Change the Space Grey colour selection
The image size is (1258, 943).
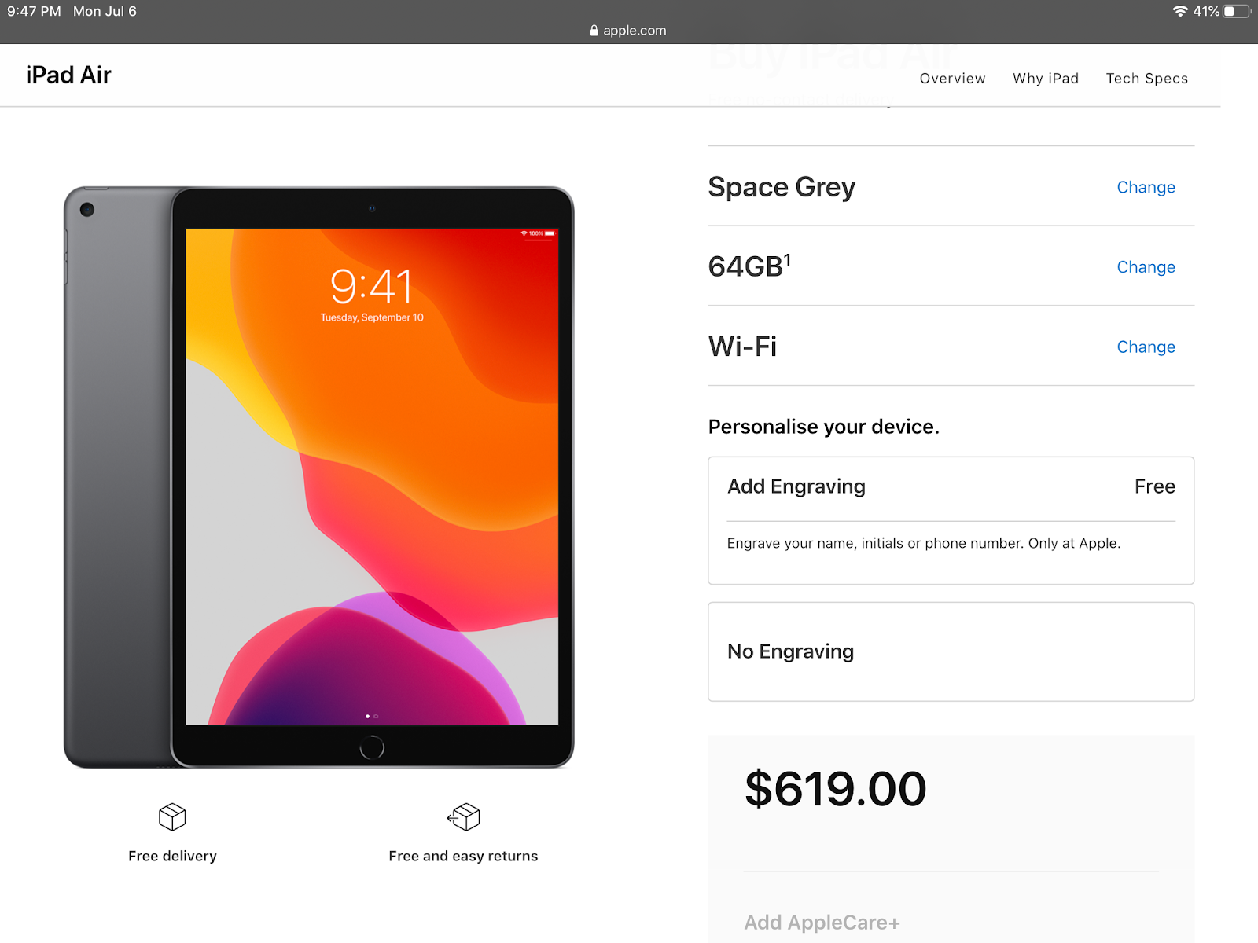pos(1146,187)
